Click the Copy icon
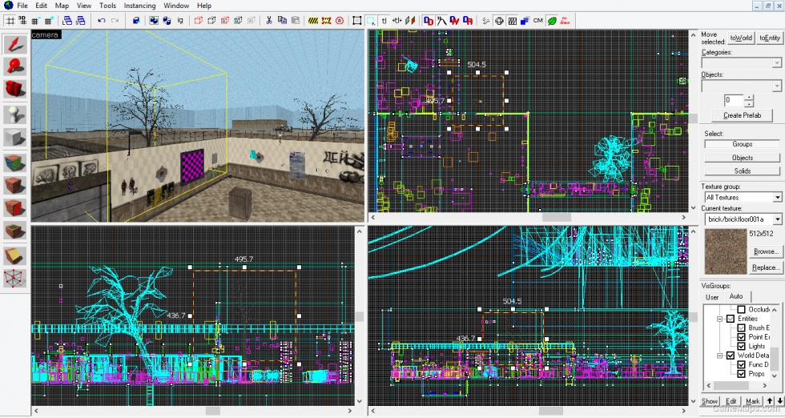Image resolution: width=785 pixels, height=418 pixels. coord(282,21)
